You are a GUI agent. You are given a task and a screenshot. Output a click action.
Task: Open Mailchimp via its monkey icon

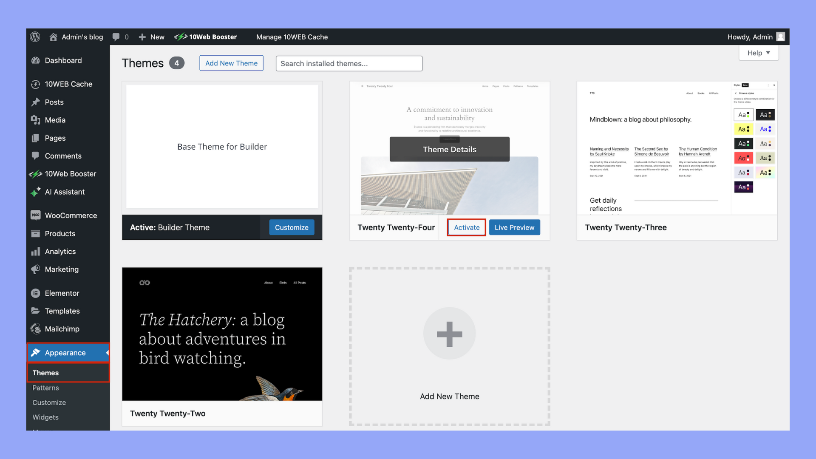point(36,329)
